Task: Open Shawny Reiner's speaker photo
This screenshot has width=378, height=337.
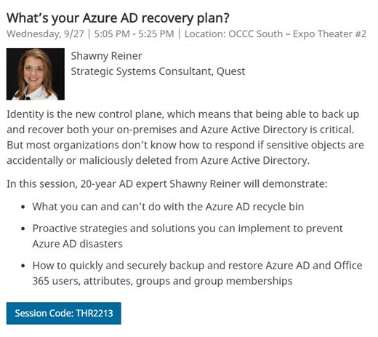Action: pyautogui.click(x=36, y=74)
